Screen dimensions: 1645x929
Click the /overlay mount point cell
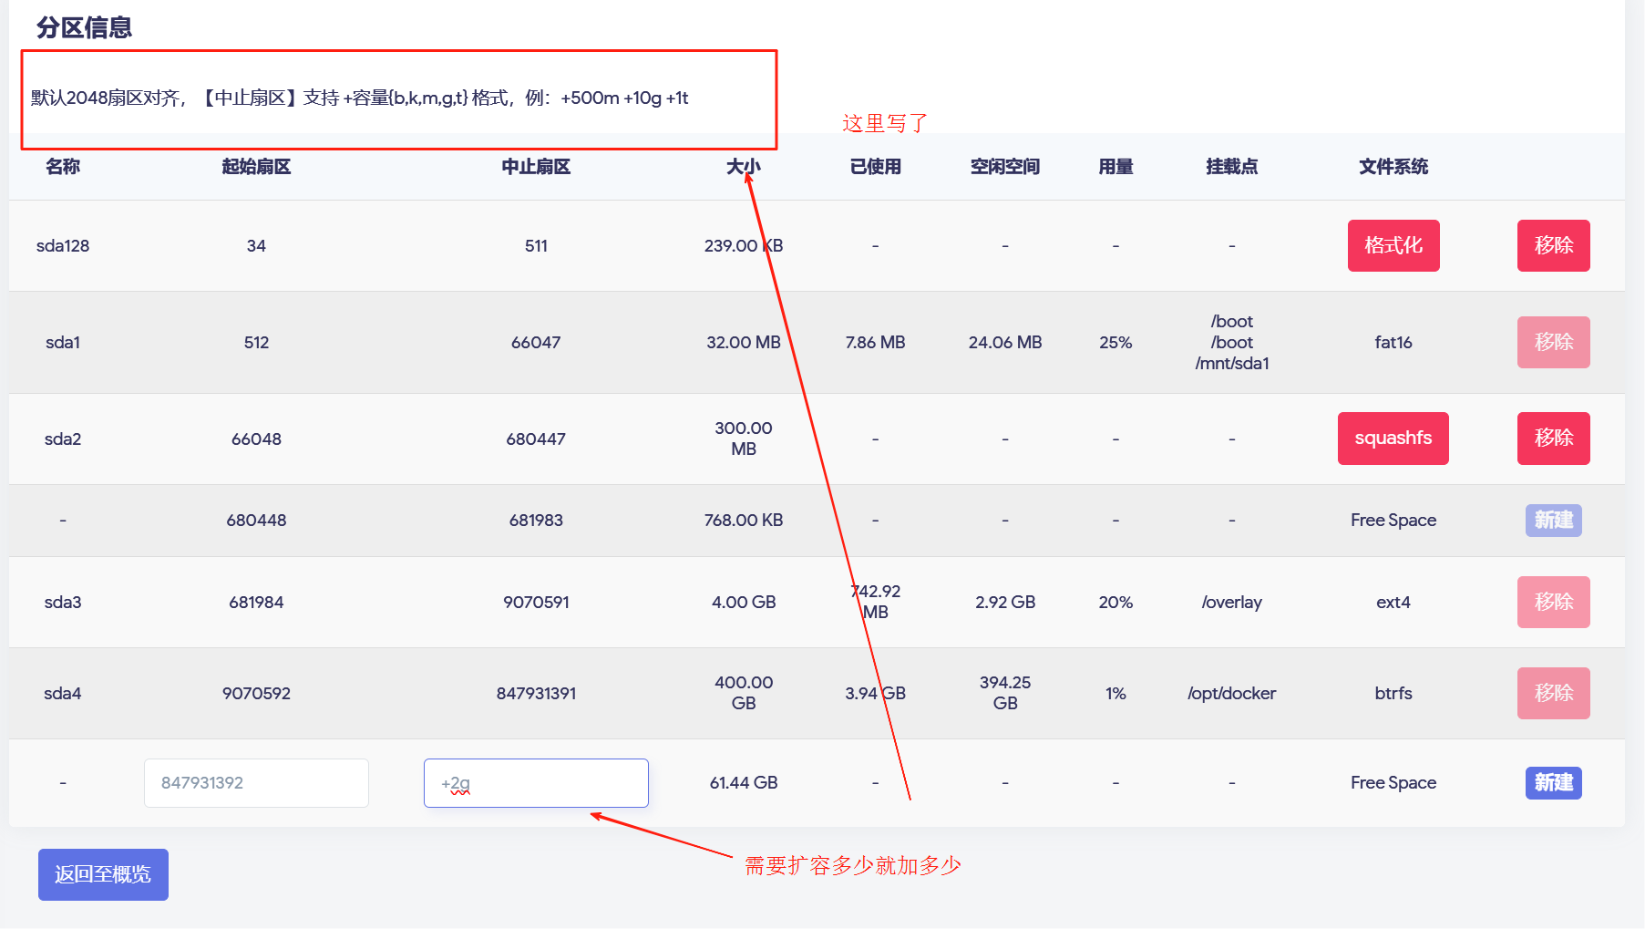pyautogui.click(x=1231, y=603)
